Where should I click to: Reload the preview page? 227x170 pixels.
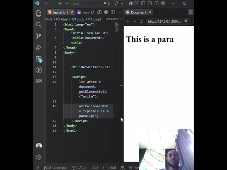click(x=142, y=21)
